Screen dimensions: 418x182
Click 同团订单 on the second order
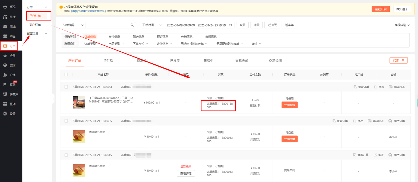point(397,121)
